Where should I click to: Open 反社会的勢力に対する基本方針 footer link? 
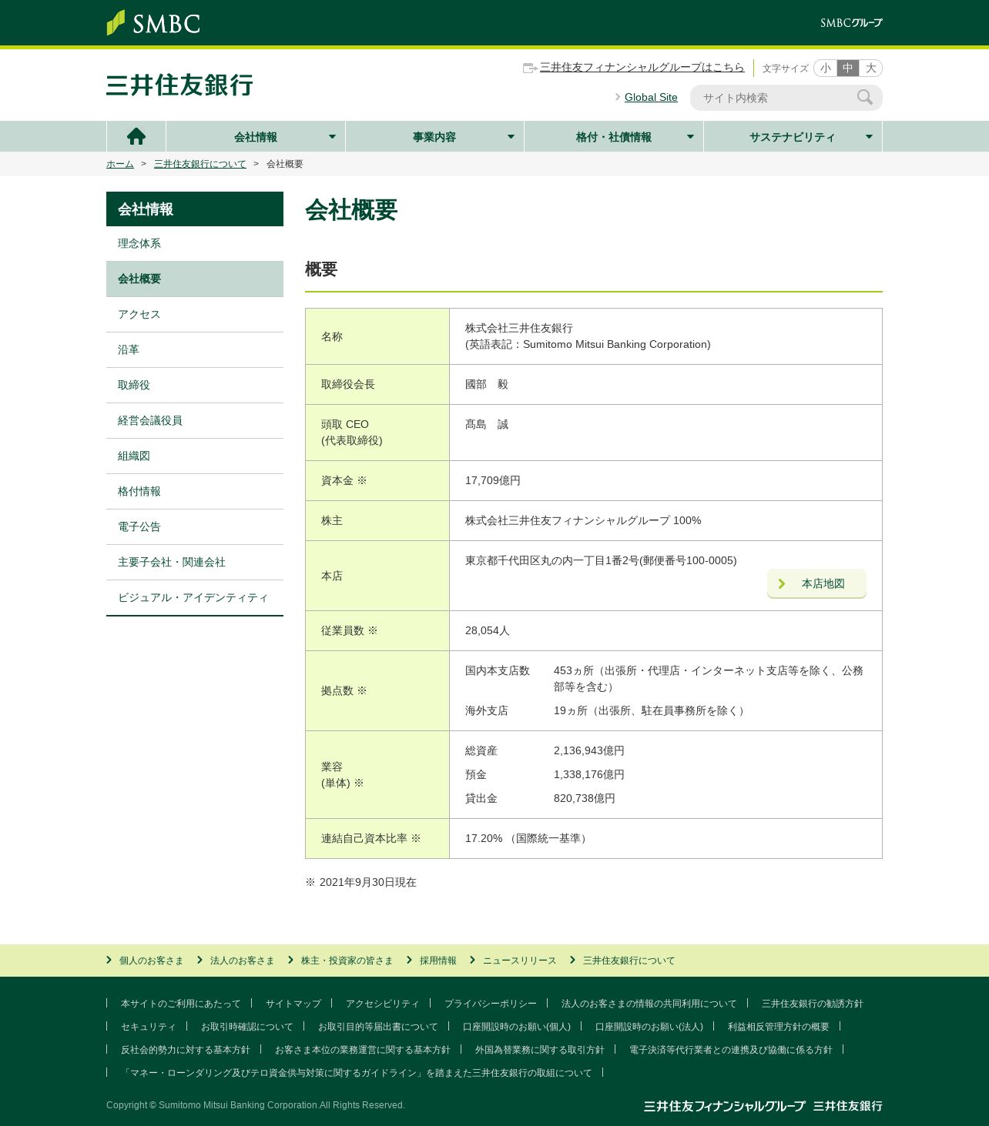click(185, 1050)
